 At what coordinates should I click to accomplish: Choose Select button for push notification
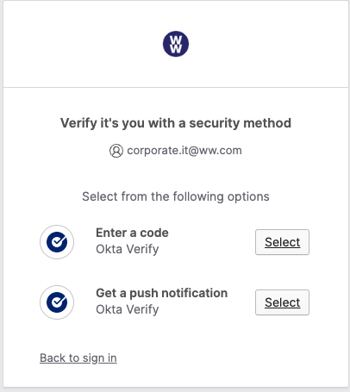[x=282, y=302]
